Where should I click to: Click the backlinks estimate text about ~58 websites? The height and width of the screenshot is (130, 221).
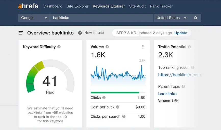50,115
